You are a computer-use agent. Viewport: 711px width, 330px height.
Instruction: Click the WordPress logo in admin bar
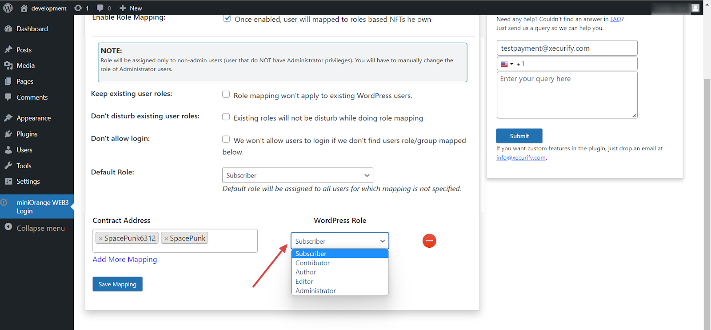click(8, 8)
